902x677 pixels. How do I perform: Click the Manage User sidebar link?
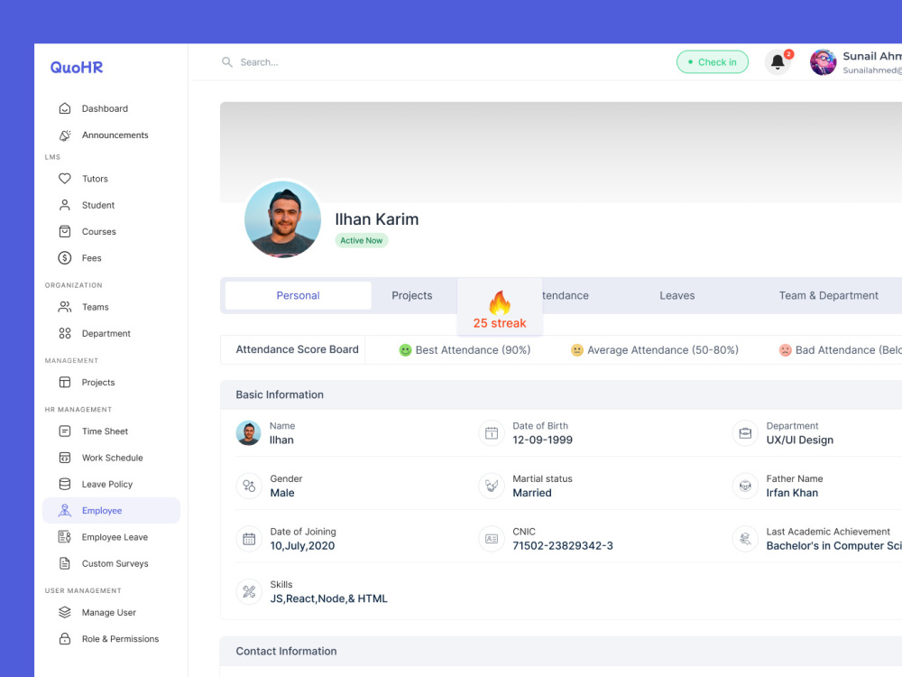[x=111, y=613]
